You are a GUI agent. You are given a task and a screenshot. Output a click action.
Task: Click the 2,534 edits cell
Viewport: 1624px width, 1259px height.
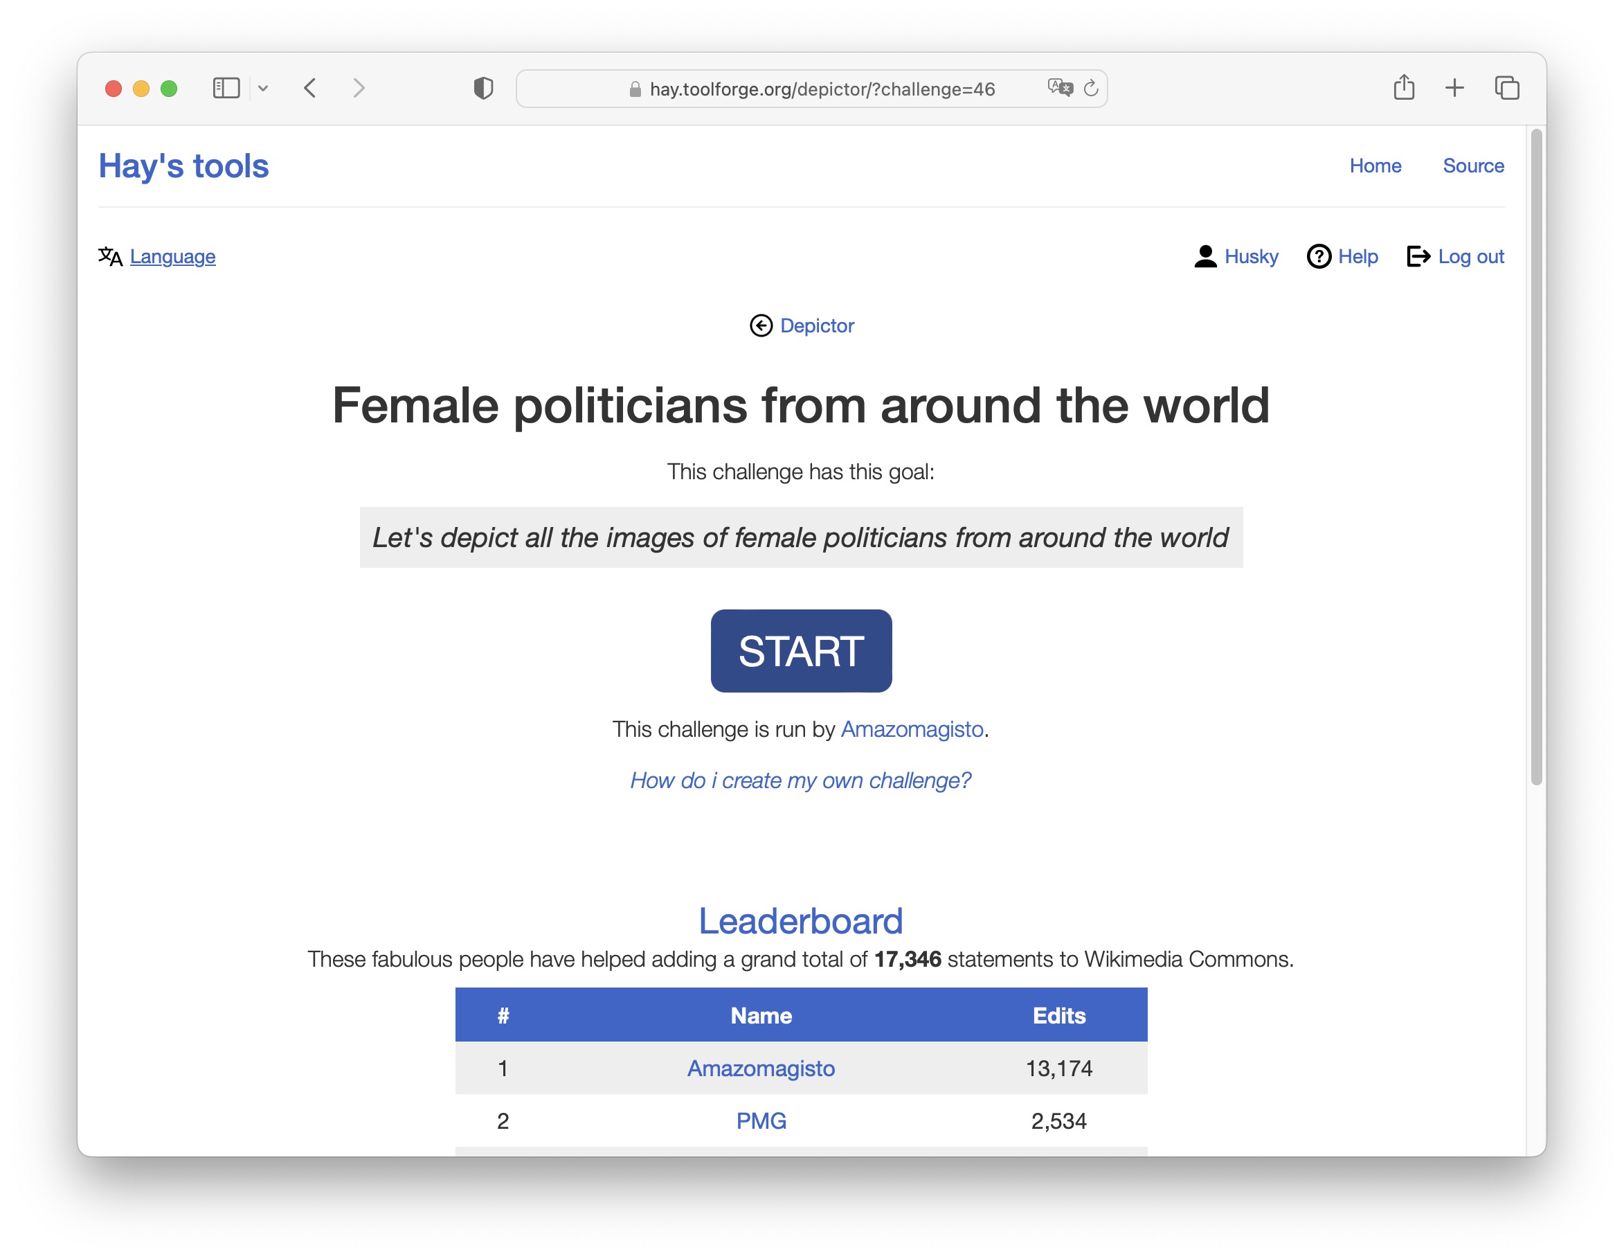1059,1120
